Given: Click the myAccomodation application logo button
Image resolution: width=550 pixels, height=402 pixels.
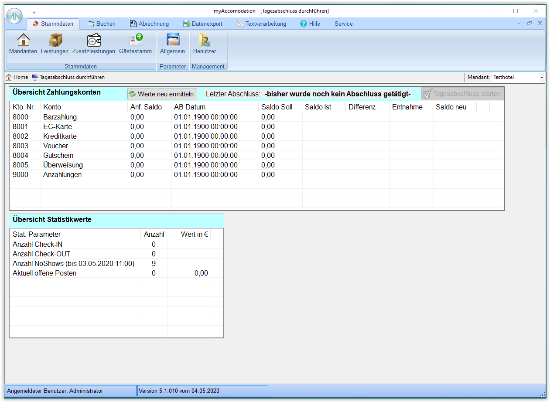Looking at the screenshot, I should coord(14,16).
